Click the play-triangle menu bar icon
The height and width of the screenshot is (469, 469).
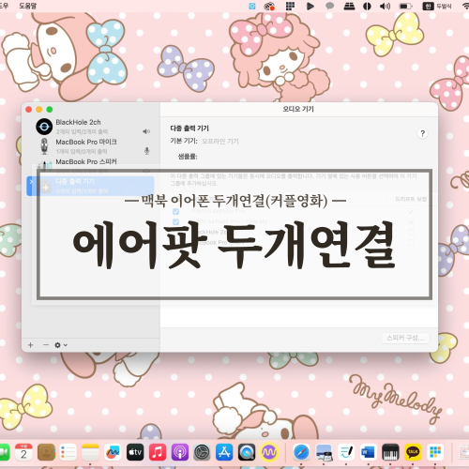(x=310, y=6)
